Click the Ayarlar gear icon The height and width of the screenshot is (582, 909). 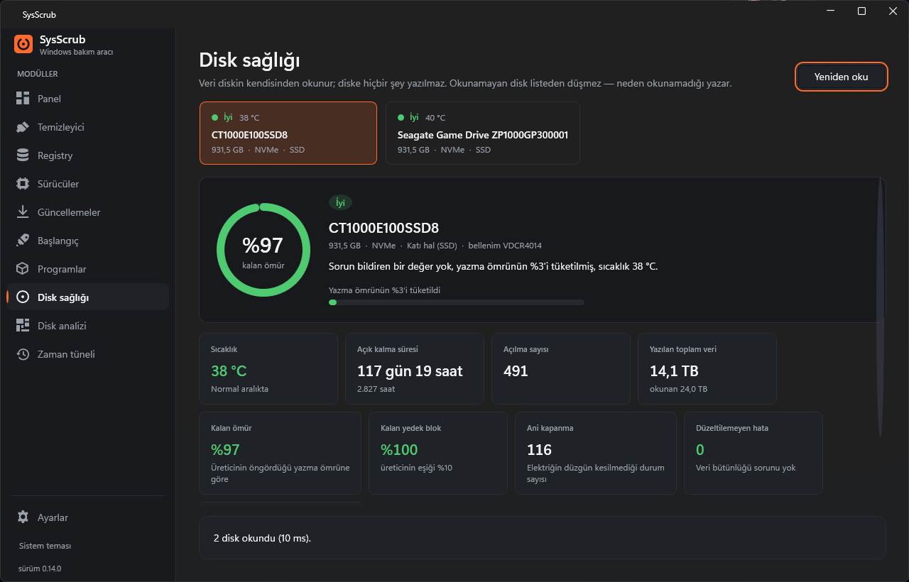point(23,517)
